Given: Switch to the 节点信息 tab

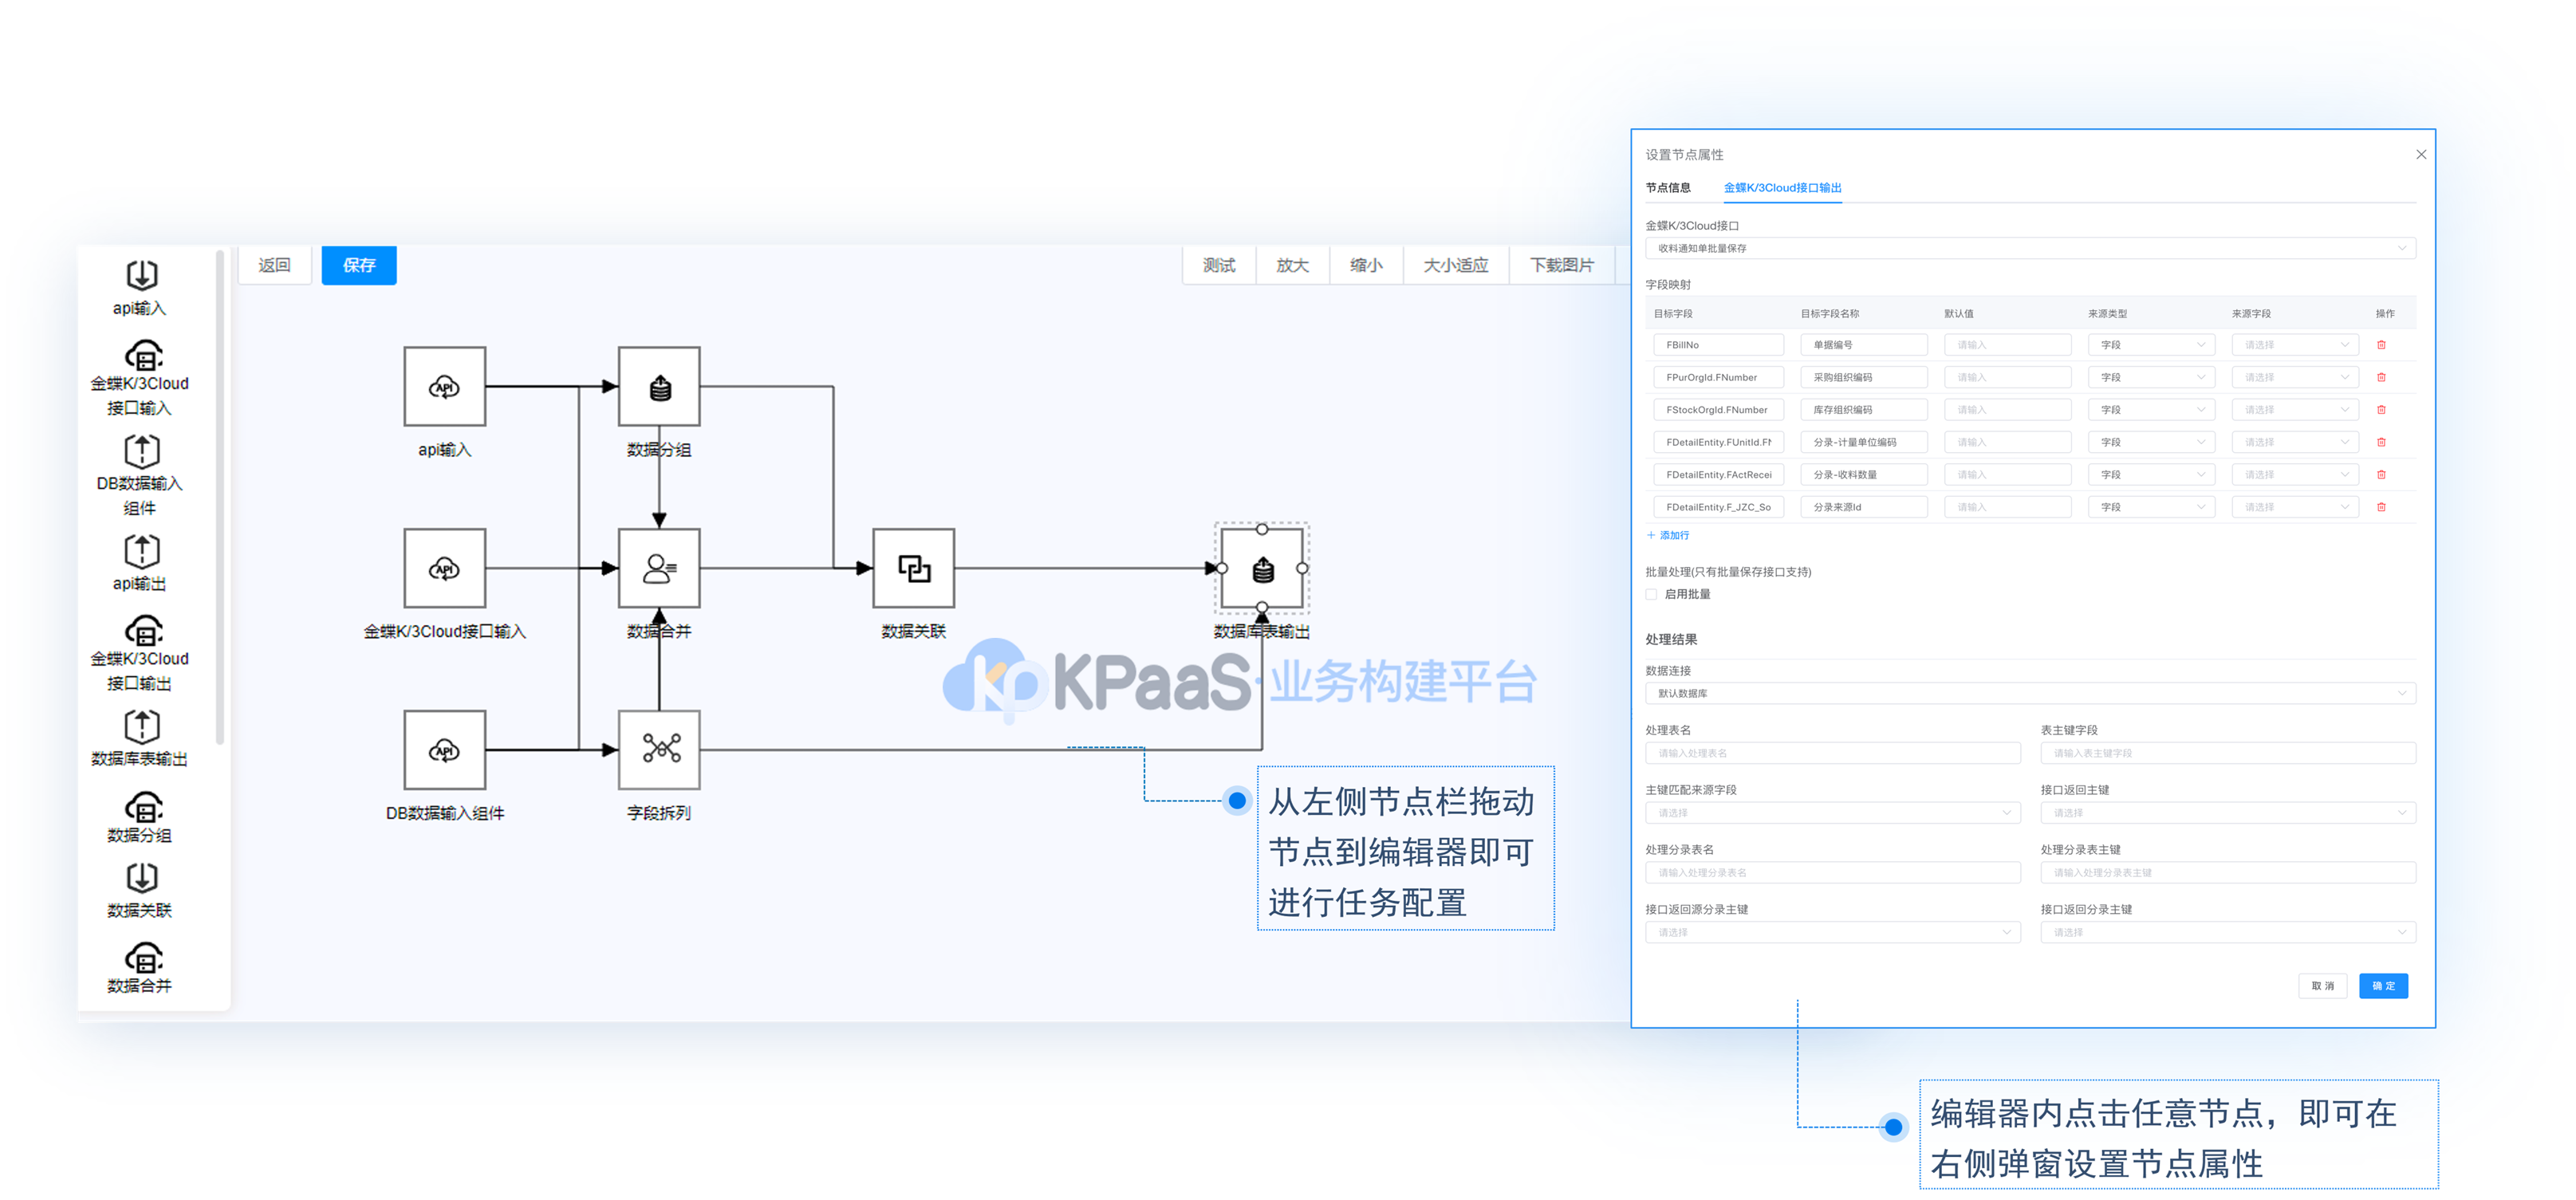Looking at the screenshot, I should 1668,188.
